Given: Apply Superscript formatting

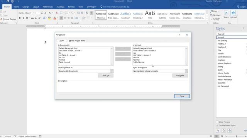Looking at the screenshot, I should [39, 18].
